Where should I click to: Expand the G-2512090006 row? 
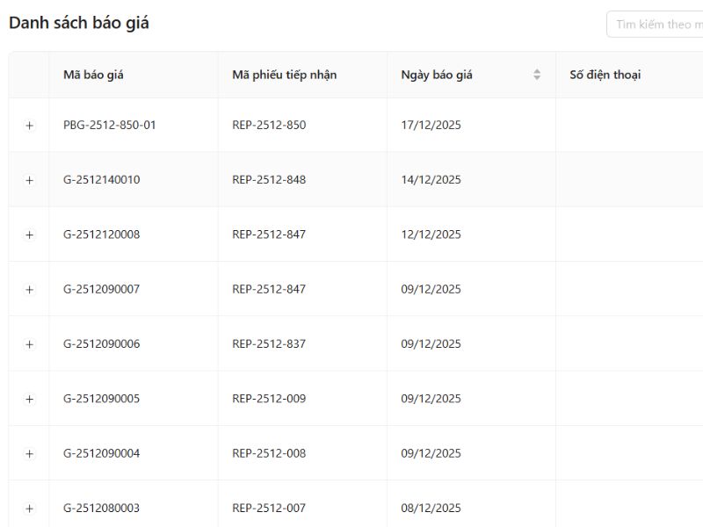[x=29, y=344]
